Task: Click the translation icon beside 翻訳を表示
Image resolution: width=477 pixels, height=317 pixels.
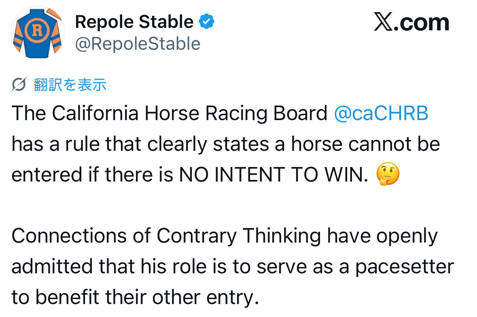Action: (19, 85)
